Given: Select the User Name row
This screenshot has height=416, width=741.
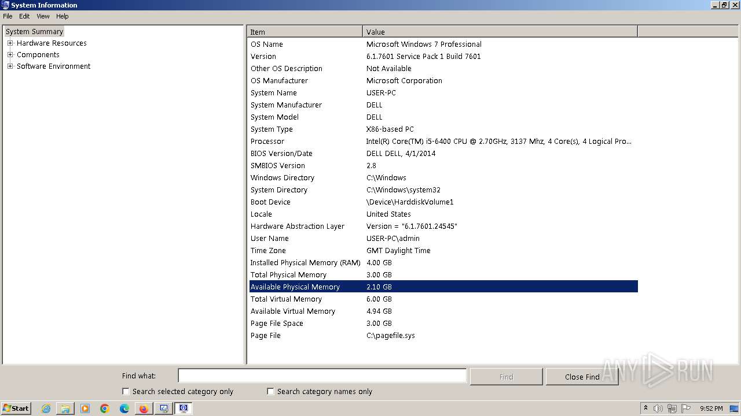Looking at the screenshot, I should (x=443, y=239).
